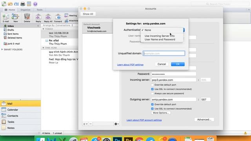Click Show All in Accounts window

pyautogui.click(x=88, y=14)
